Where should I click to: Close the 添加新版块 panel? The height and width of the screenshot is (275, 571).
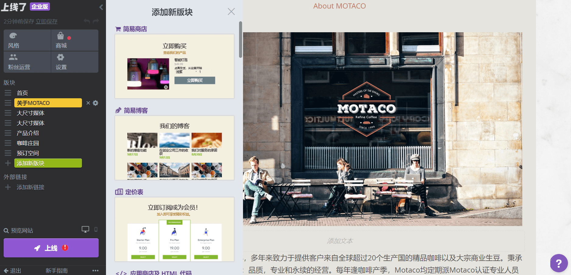[231, 12]
